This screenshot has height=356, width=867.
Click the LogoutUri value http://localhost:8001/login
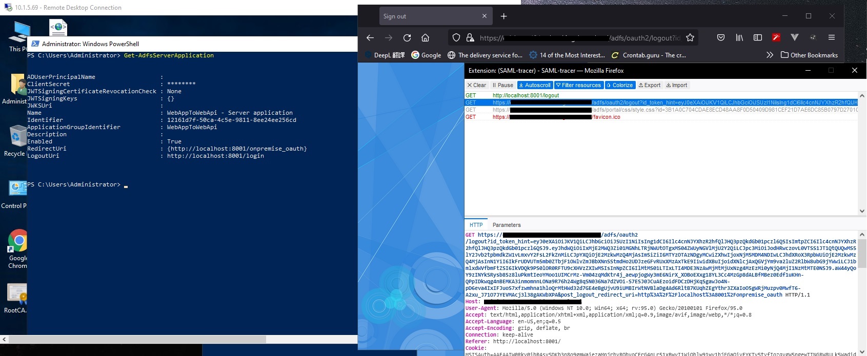point(215,156)
